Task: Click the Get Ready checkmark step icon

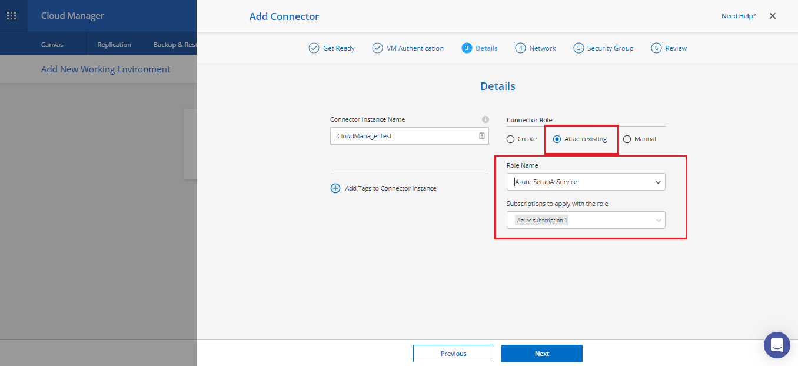Action: point(314,48)
